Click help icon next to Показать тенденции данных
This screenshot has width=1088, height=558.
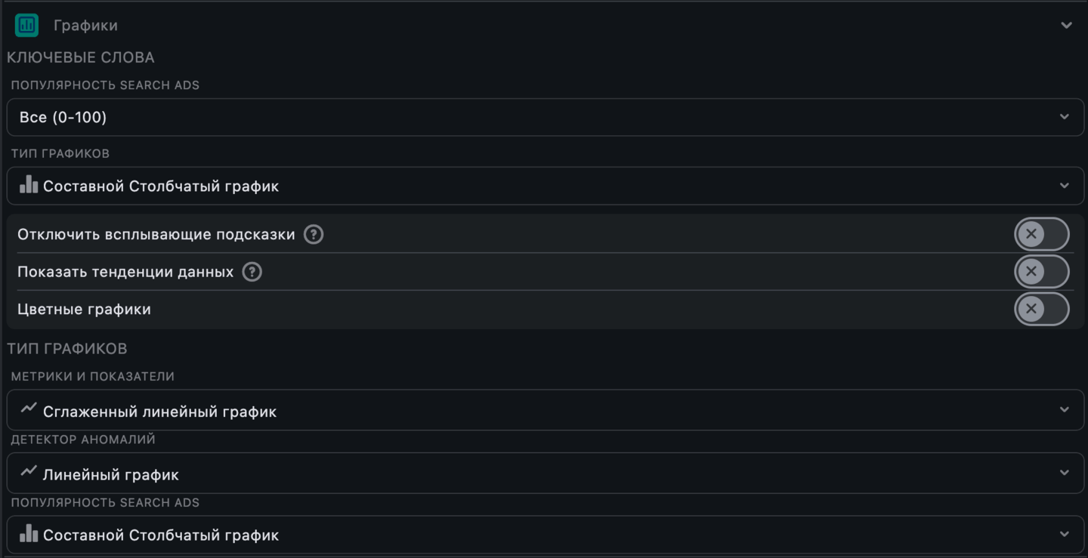[x=252, y=272]
